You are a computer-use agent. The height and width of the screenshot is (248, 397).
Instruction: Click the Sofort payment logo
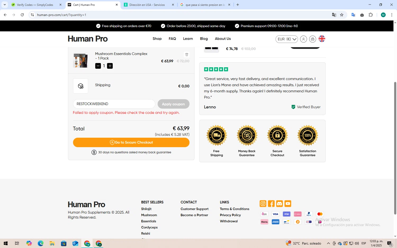click(x=297, y=214)
